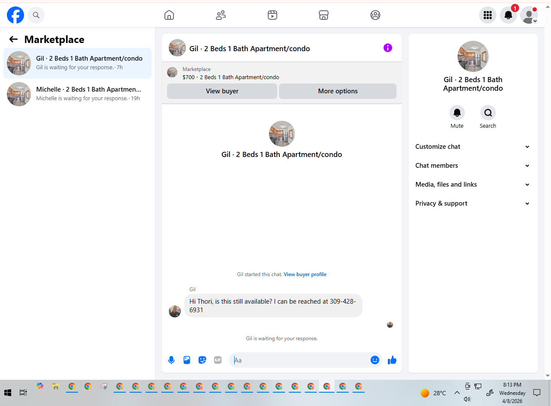Click listing photo in right info panel

[x=473, y=56]
